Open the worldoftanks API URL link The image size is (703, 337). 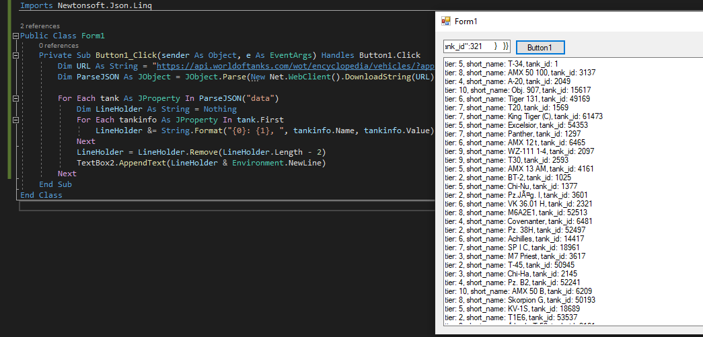click(295, 67)
